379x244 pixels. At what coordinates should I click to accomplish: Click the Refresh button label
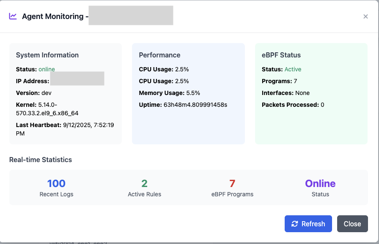coord(313,224)
